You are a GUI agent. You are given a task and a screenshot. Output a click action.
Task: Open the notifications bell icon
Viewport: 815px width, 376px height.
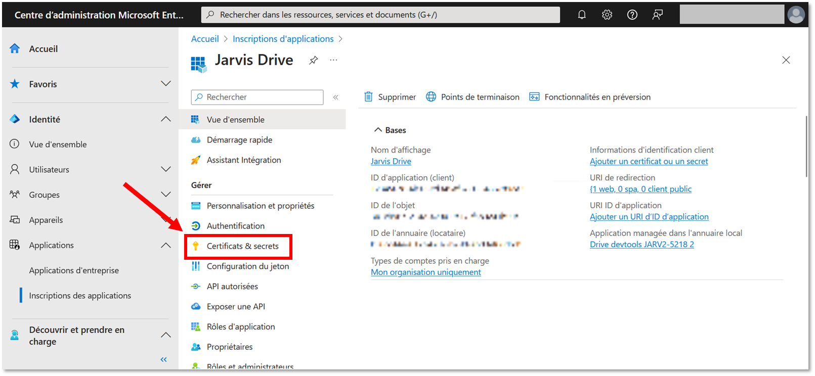coord(582,15)
